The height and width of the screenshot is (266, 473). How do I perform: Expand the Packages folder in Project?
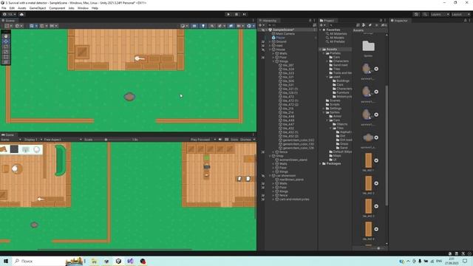321,163
